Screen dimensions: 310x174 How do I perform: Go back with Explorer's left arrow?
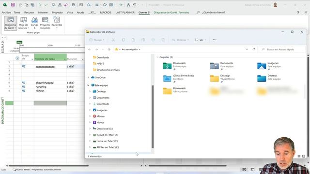[90, 49]
